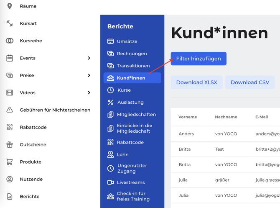Viewport: 280px width, 208px height.
Task: Click the Livestreams camera icon
Action: pos(110,182)
